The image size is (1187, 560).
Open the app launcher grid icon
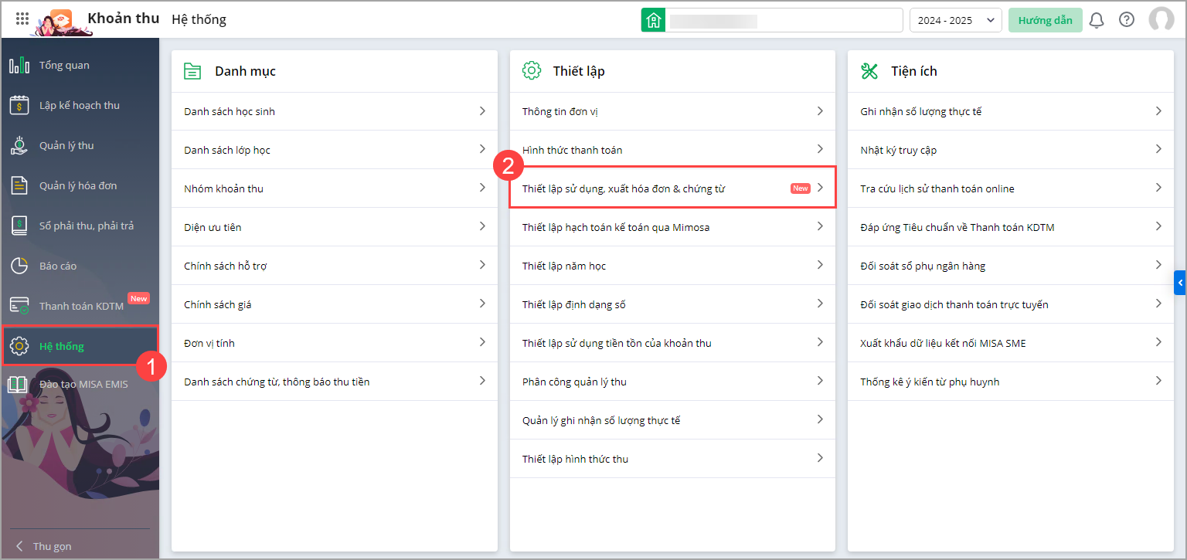pyautogui.click(x=22, y=19)
